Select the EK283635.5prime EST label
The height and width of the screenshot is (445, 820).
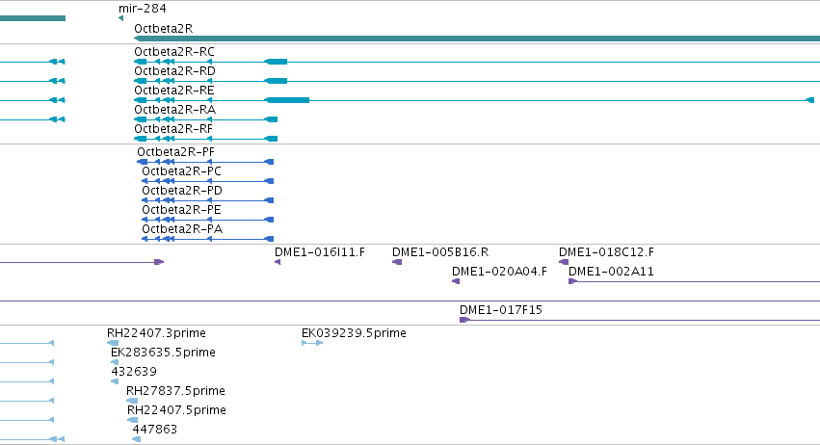click(x=163, y=353)
